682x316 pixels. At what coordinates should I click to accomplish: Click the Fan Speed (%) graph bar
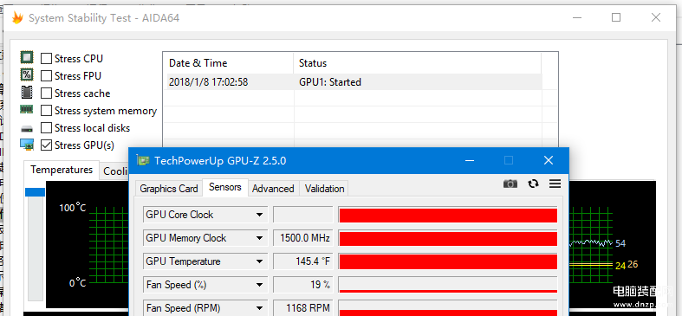coord(448,285)
